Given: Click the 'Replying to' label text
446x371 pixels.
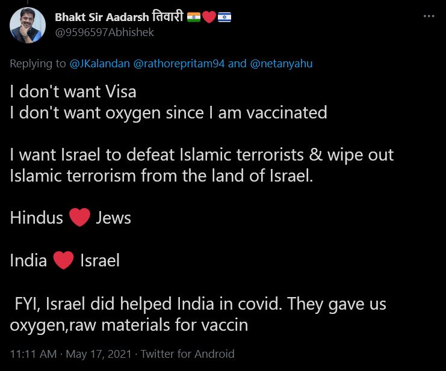Looking at the screenshot, I should [38, 63].
